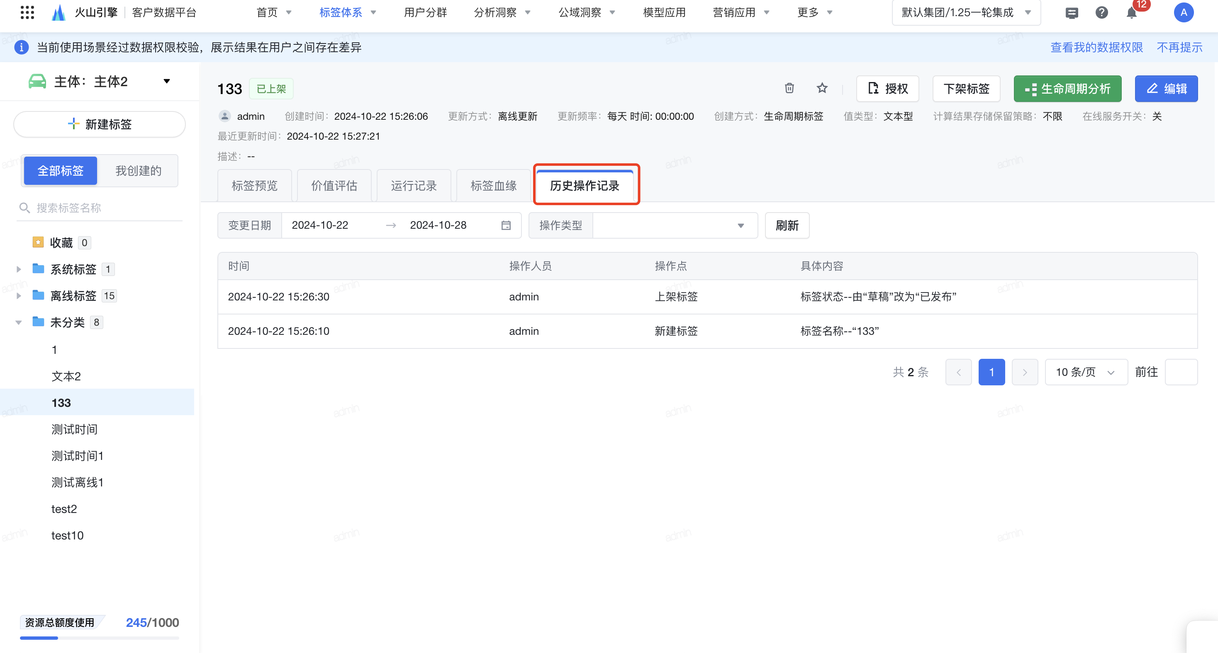
Task: Click the 下架标签 button
Action: (x=967, y=88)
